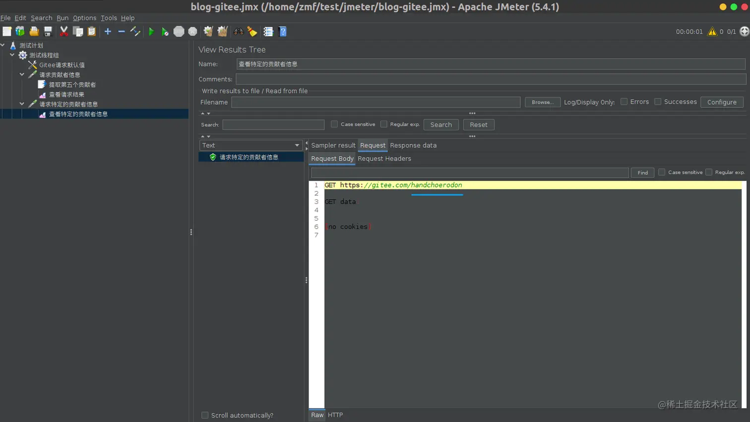Open the Run menu

(62, 18)
